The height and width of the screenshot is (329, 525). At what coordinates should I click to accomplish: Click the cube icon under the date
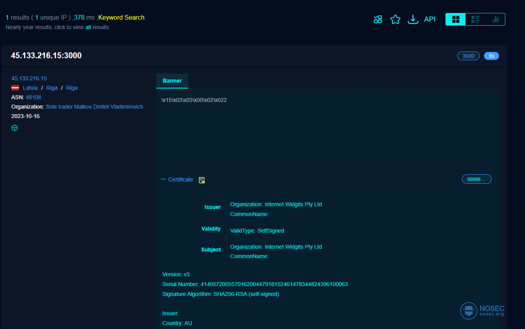[x=15, y=128]
